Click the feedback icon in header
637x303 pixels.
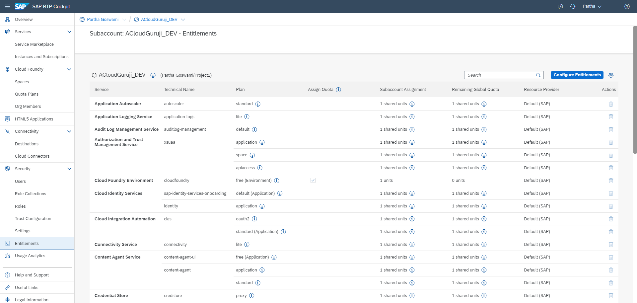(560, 7)
